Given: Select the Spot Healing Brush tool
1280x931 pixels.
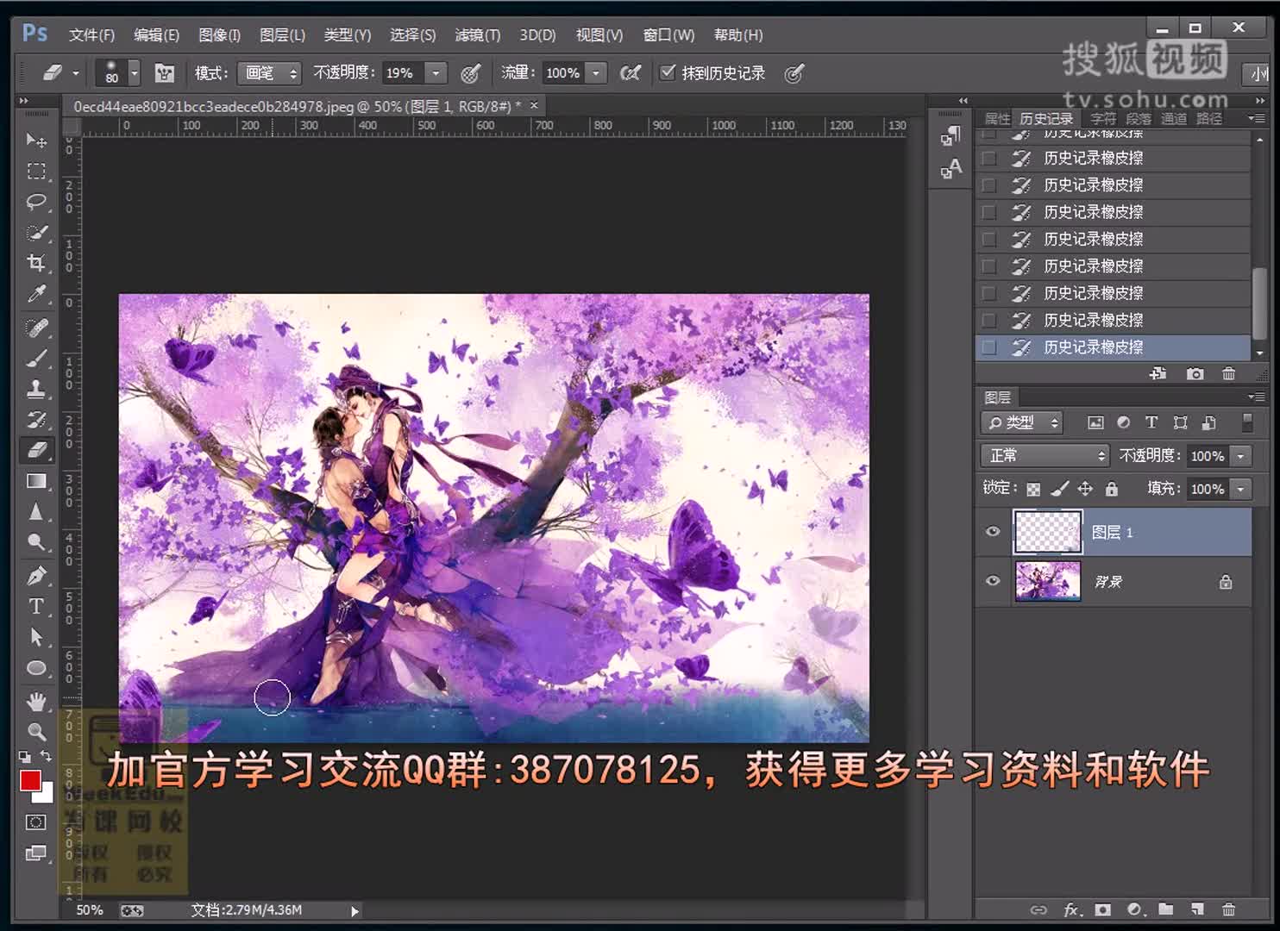Looking at the screenshot, I should click(x=36, y=328).
